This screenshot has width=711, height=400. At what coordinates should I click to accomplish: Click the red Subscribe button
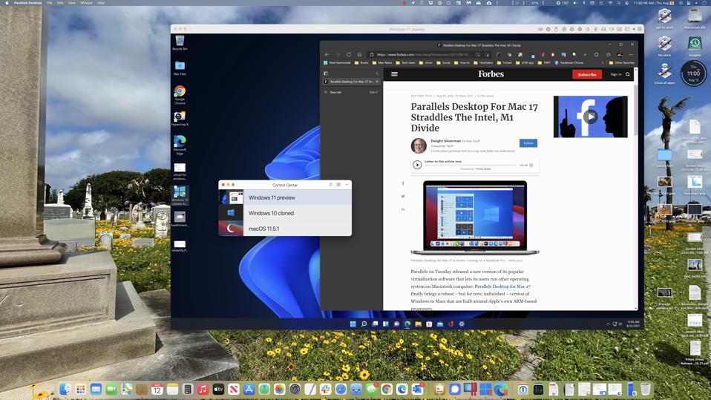pos(586,74)
